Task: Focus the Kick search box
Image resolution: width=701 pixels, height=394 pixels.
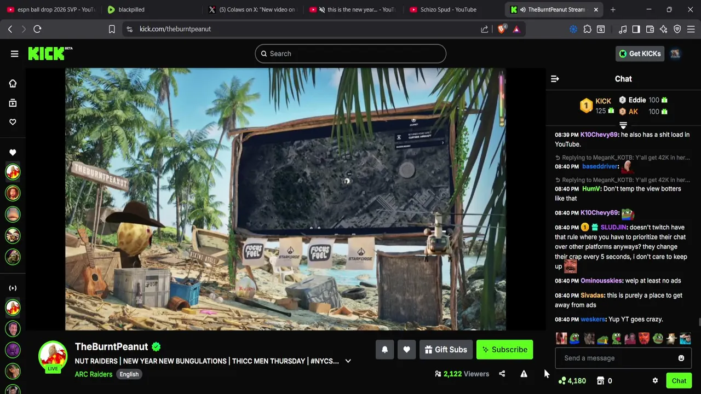Action: (x=350, y=54)
